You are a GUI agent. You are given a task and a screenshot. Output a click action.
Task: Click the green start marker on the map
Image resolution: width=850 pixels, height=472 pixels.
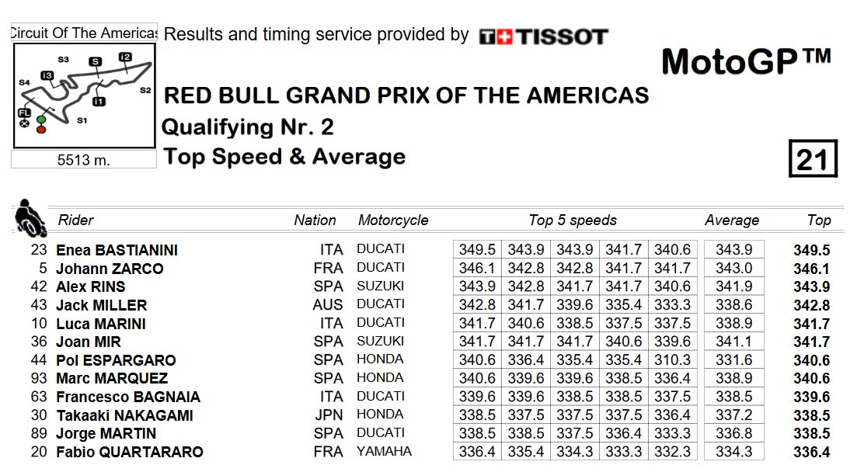pos(41,120)
